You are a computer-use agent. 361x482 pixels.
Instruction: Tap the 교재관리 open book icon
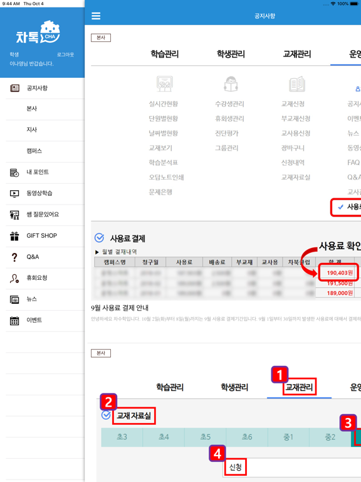click(297, 84)
